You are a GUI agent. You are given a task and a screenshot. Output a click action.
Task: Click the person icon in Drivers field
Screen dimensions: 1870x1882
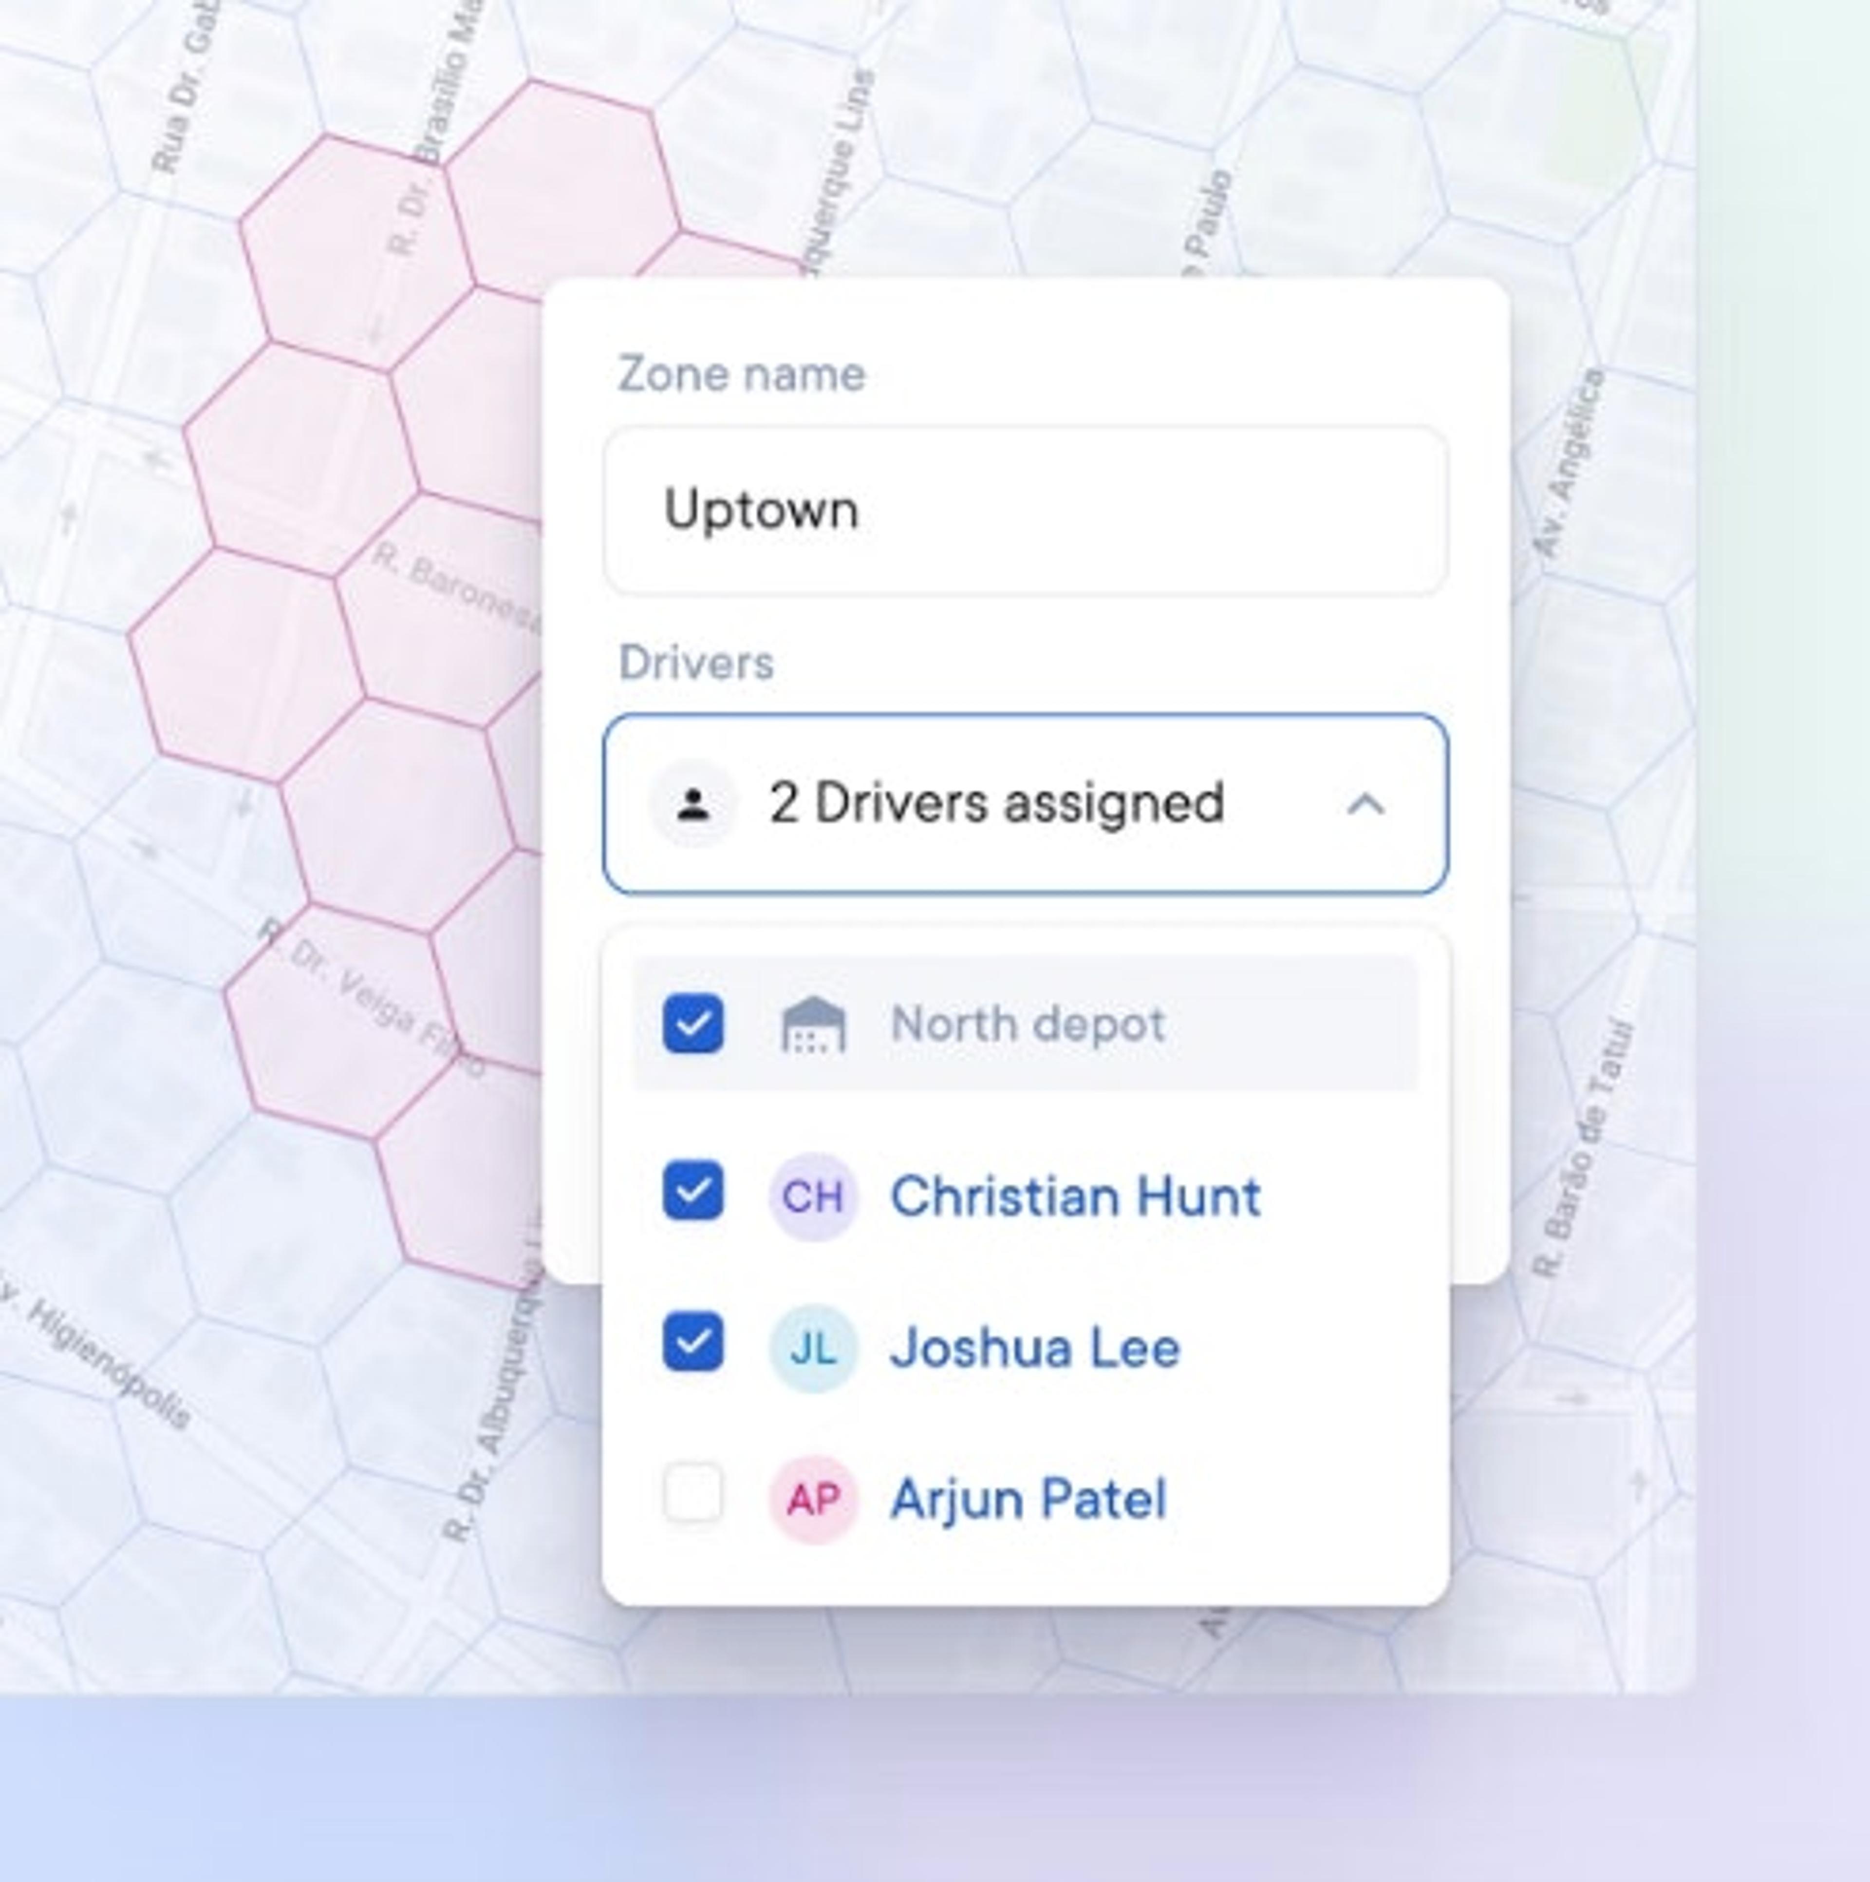pos(693,805)
